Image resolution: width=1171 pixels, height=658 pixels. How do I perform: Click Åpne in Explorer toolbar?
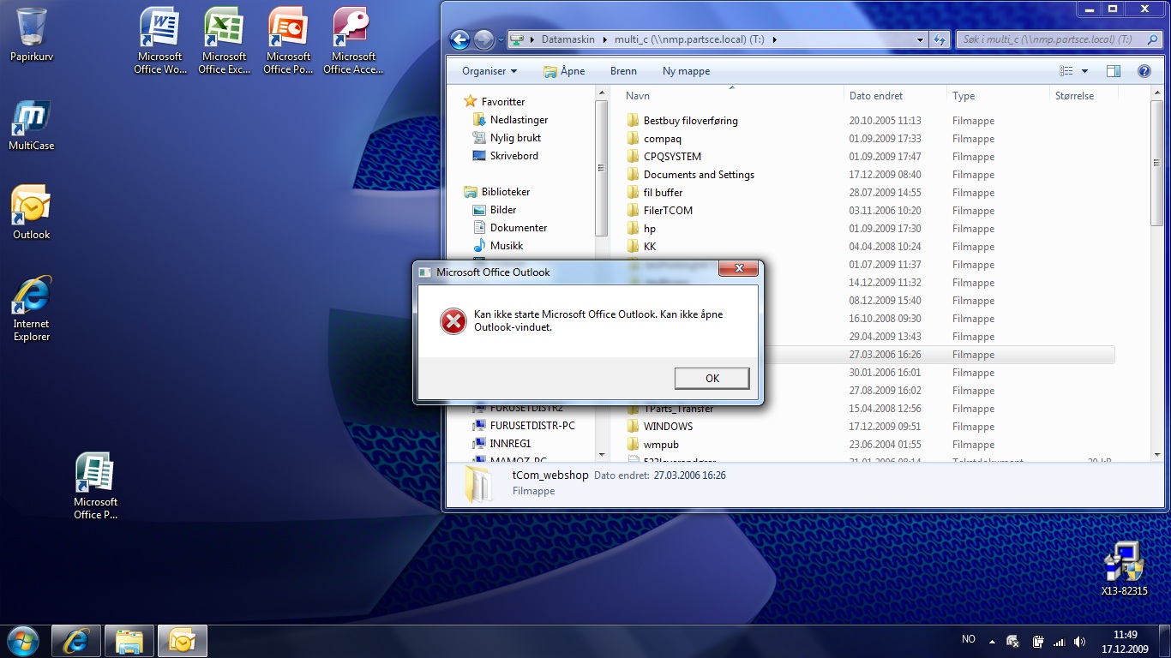[564, 71]
